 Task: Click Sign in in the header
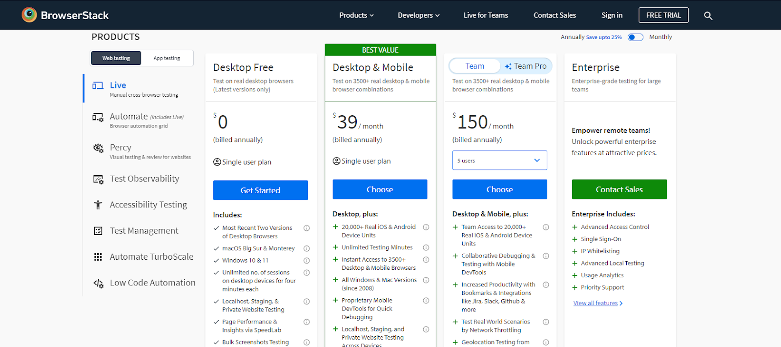pos(612,15)
